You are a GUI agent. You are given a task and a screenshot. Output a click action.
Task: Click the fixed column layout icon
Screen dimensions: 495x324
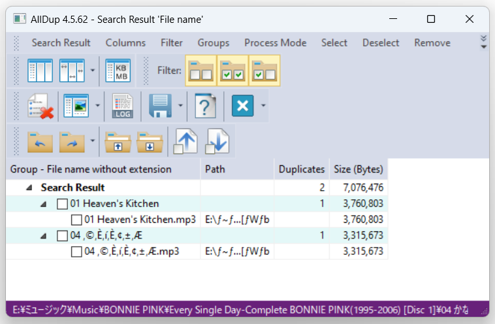pos(40,71)
